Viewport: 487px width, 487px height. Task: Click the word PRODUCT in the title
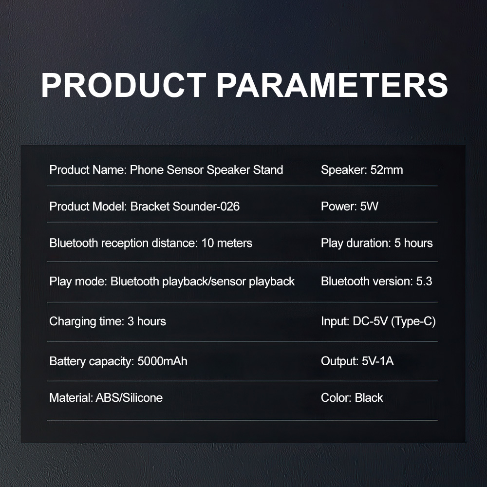click(124, 85)
